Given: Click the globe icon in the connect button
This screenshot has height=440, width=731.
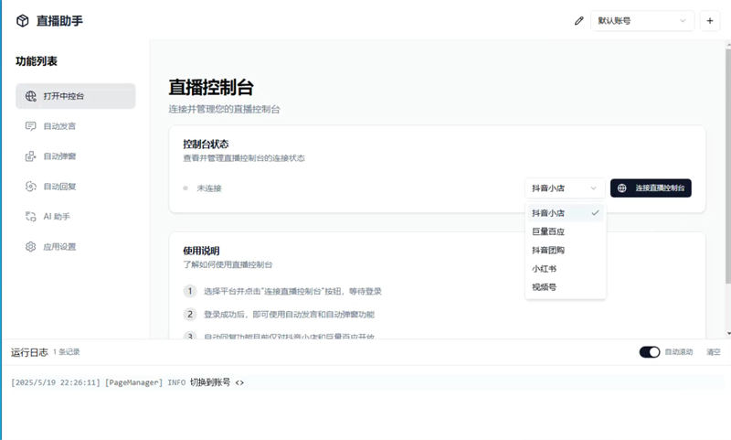Looking at the screenshot, I should click(x=622, y=188).
